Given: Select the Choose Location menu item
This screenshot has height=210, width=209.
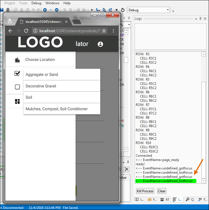Looking at the screenshot, I should coord(40,59).
